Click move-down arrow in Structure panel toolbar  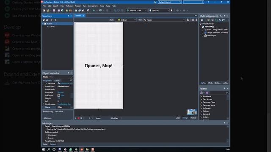point(55,20)
